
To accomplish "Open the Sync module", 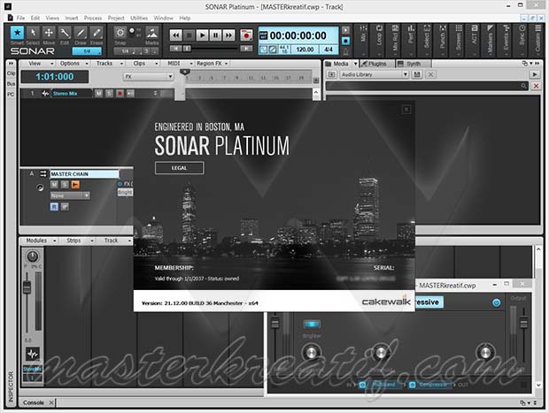I will pos(522,39).
